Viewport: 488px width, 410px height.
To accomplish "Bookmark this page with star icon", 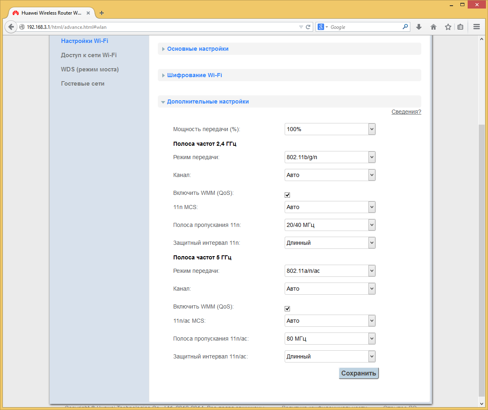I will 448,27.
